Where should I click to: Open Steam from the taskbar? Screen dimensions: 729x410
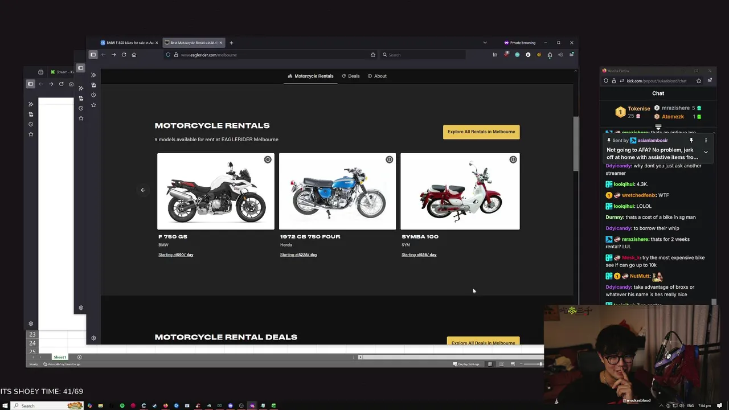tap(154, 405)
